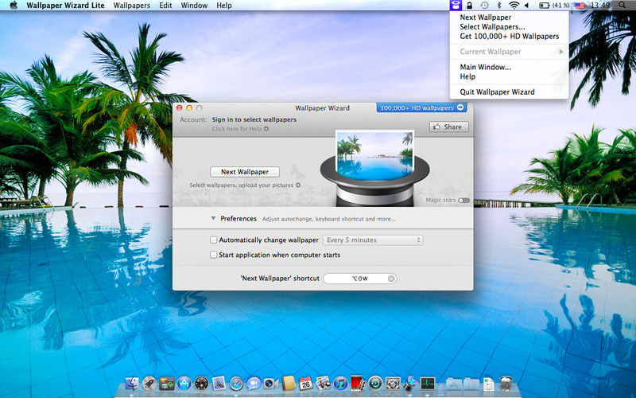636x398 pixels.
Task: Clear the shortcut field with X
Action: point(391,279)
